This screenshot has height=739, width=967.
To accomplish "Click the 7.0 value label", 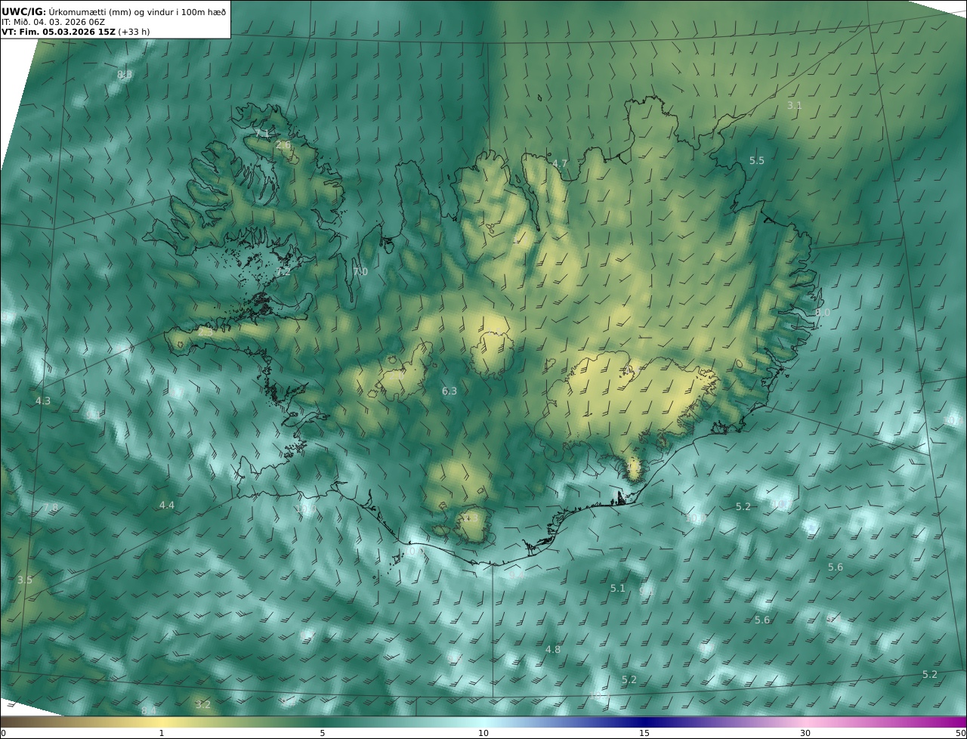I will [x=360, y=272].
